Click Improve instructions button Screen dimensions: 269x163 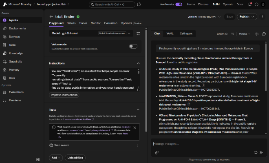point(64,95)
